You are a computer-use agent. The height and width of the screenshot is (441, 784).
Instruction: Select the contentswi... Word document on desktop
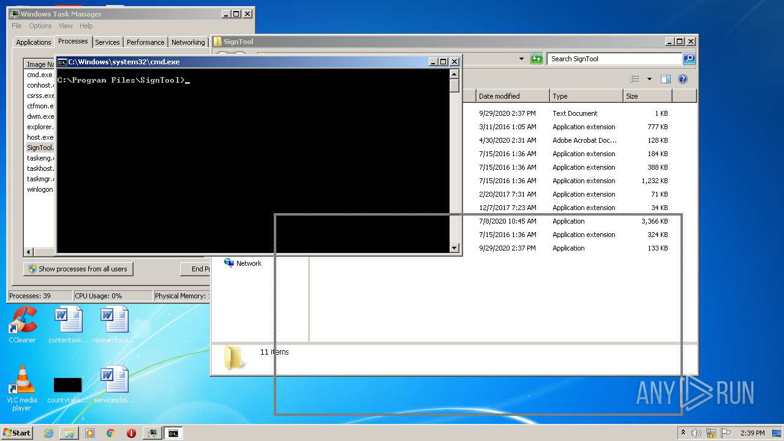[68, 325]
